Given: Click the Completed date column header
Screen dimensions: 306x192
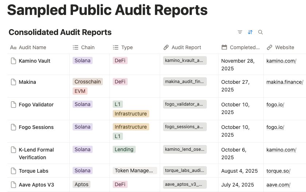Looking at the screenshot, I should point(241,47).
